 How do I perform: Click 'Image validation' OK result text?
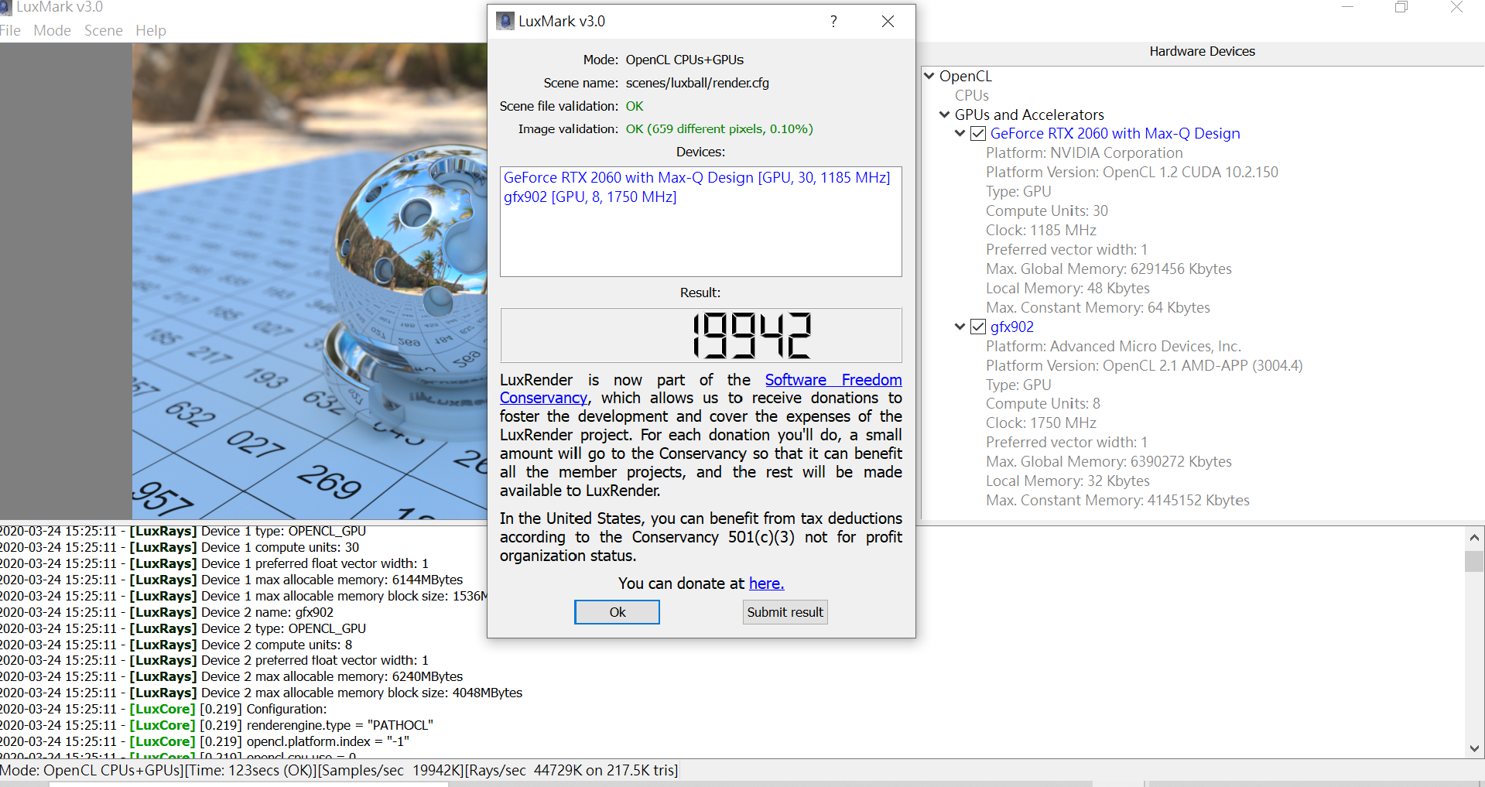pyautogui.click(x=719, y=129)
